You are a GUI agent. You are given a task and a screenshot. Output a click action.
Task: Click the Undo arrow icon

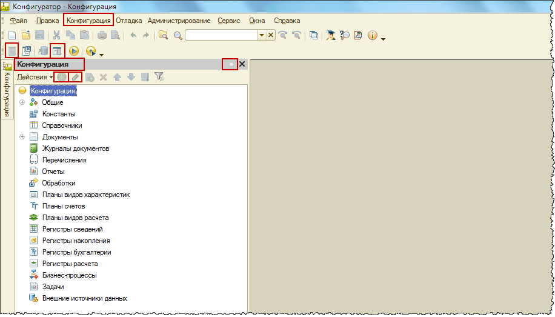pyautogui.click(x=133, y=35)
